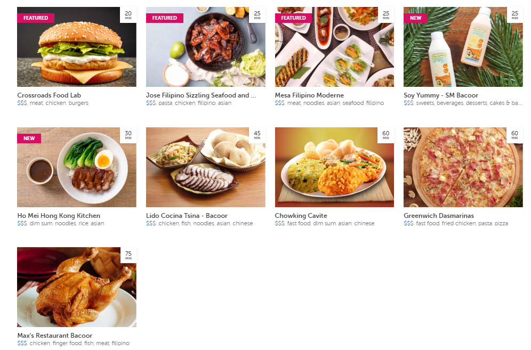The width and height of the screenshot is (531, 350).
Task: Click the Lido Cocina Tsina - Bacoor name
Action: 187,216
